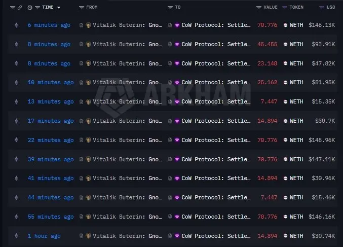Click the 25.162 transfer value
This screenshot has height=247, width=343.
click(267, 83)
